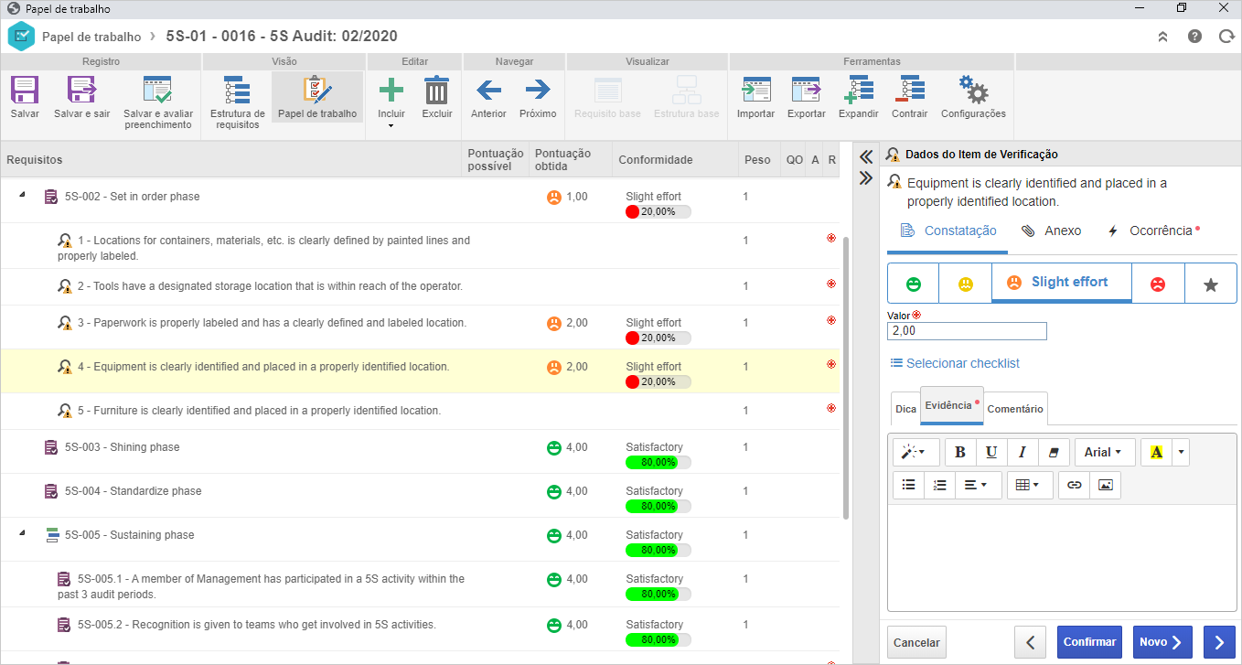This screenshot has width=1242, height=665.
Task: Insert link with chain icon
Action: click(1075, 485)
